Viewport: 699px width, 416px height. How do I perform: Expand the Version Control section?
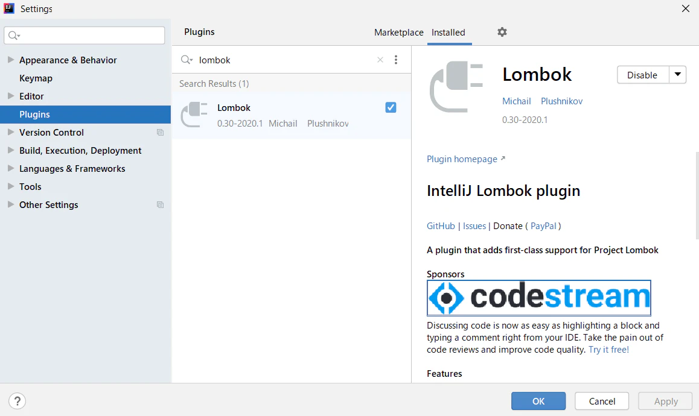pyautogui.click(x=11, y=132)
